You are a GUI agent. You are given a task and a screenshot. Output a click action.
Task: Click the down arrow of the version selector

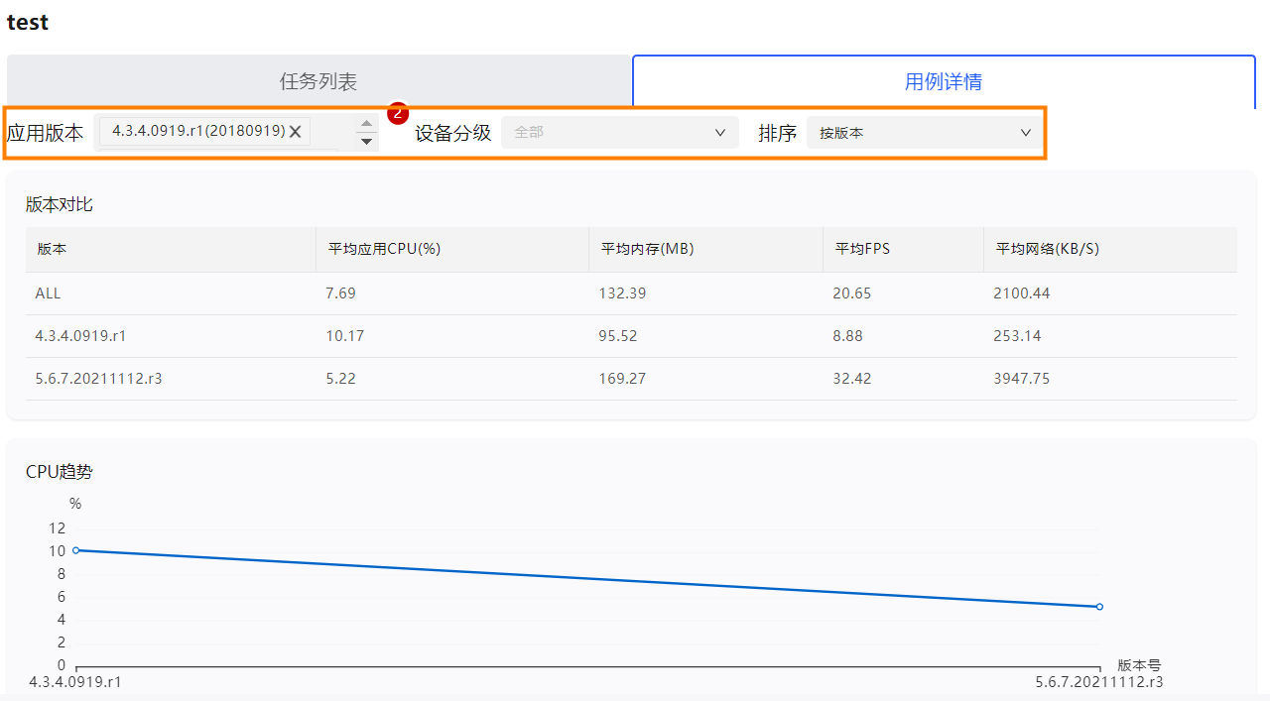pos(367,141)
